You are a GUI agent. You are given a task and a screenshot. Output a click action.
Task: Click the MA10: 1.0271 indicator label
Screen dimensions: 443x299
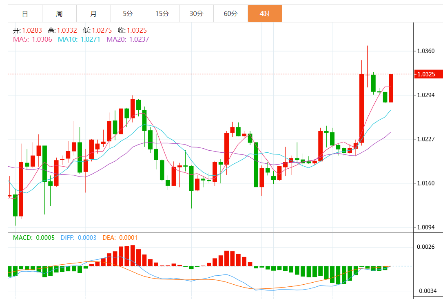pos(79,39)
